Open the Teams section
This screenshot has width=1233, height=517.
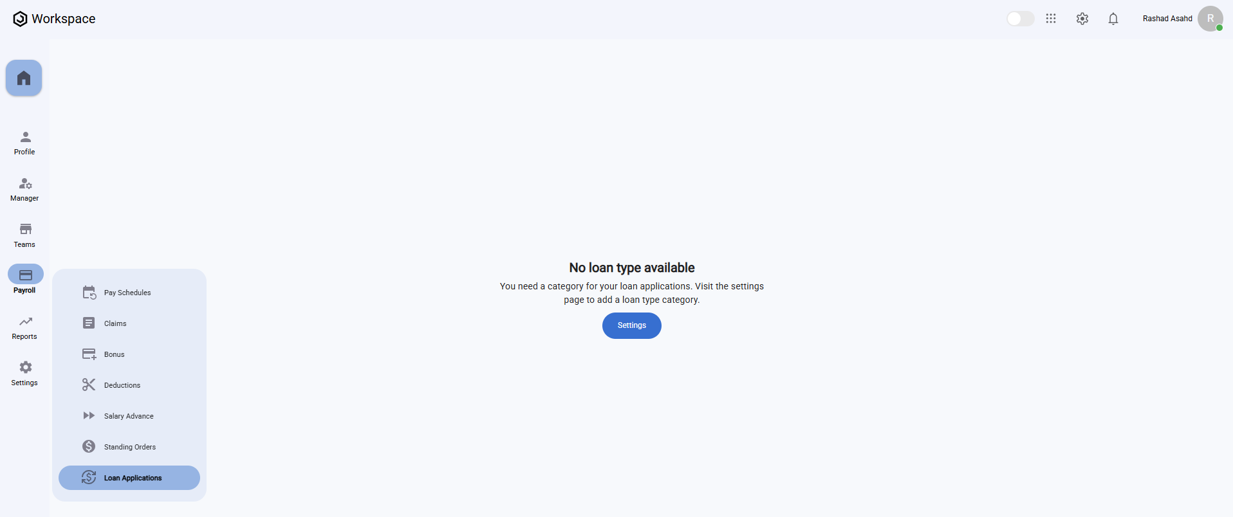coord(24,236)
